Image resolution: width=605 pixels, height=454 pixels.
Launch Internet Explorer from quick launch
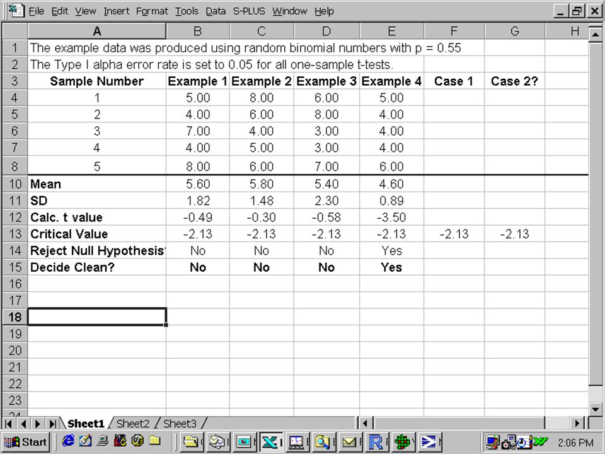(x=68, y=441)
